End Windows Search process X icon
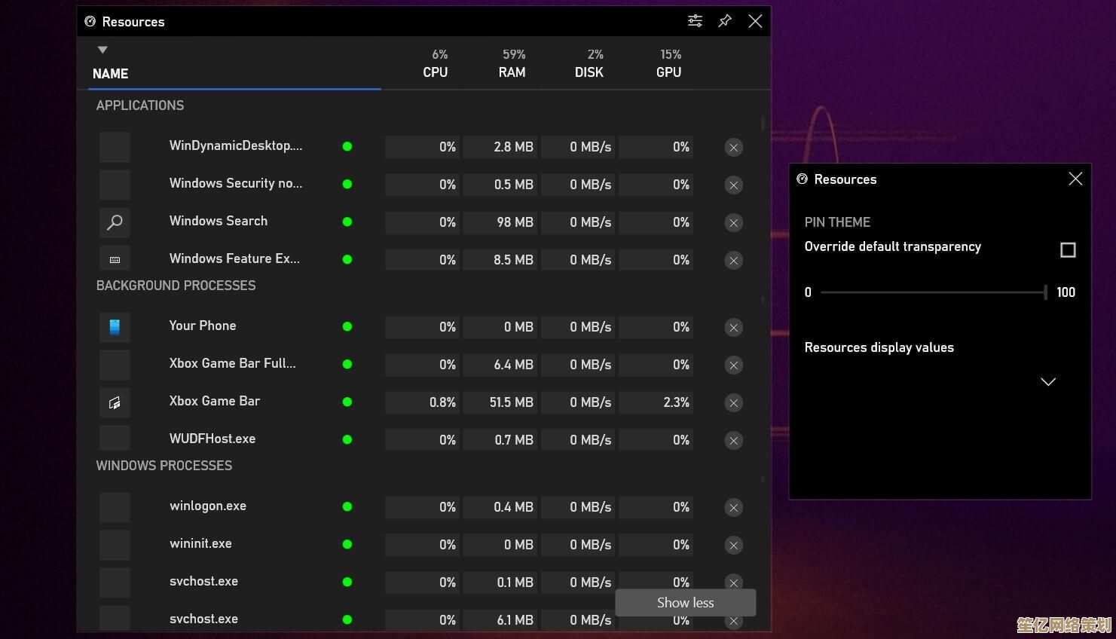Viewport: 1116px width, 639px height. (x=733, y=223)
